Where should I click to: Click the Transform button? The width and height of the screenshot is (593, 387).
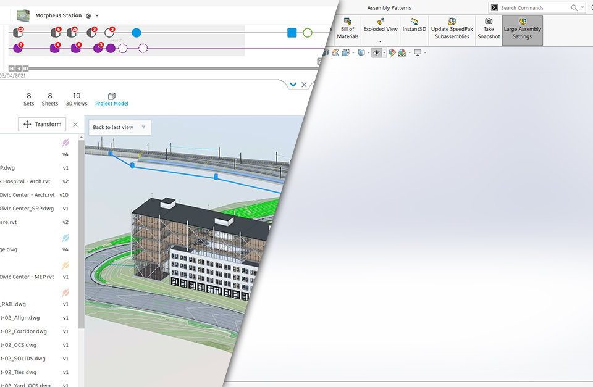[41, 124]
